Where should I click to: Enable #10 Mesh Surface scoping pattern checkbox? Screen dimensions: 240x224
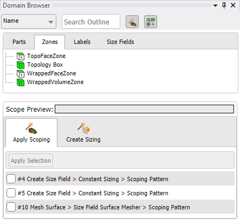[11, 207]
